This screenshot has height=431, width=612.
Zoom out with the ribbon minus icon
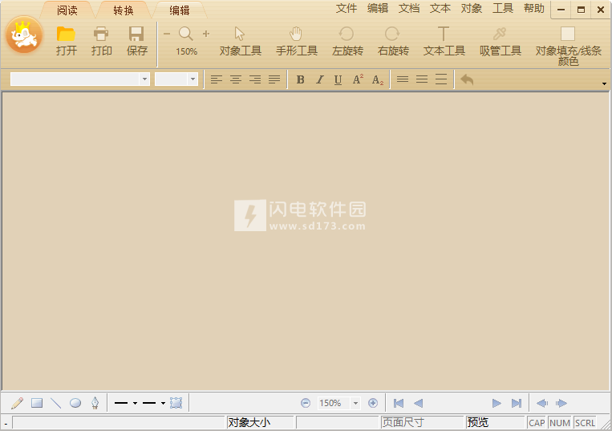(x=167, y=34)
